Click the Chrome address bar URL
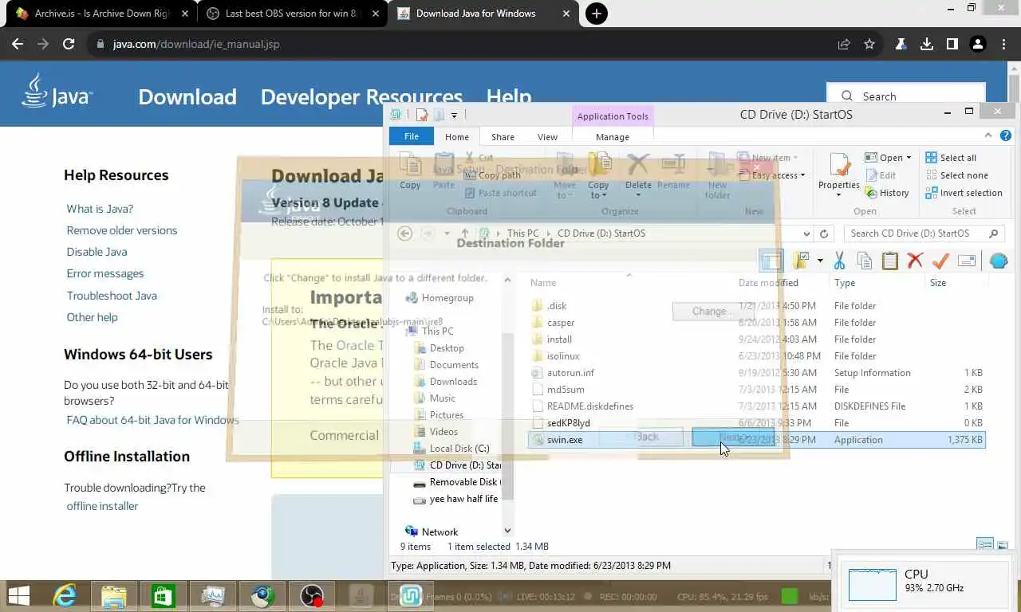The image size is (1021, 612). coord(196,44)
